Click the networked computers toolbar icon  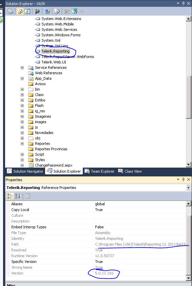click(x=47, y=11)
